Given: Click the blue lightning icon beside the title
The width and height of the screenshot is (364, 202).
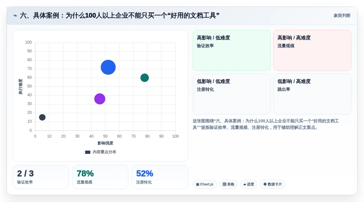Looking at the screenshot, I should coord(15,16).
